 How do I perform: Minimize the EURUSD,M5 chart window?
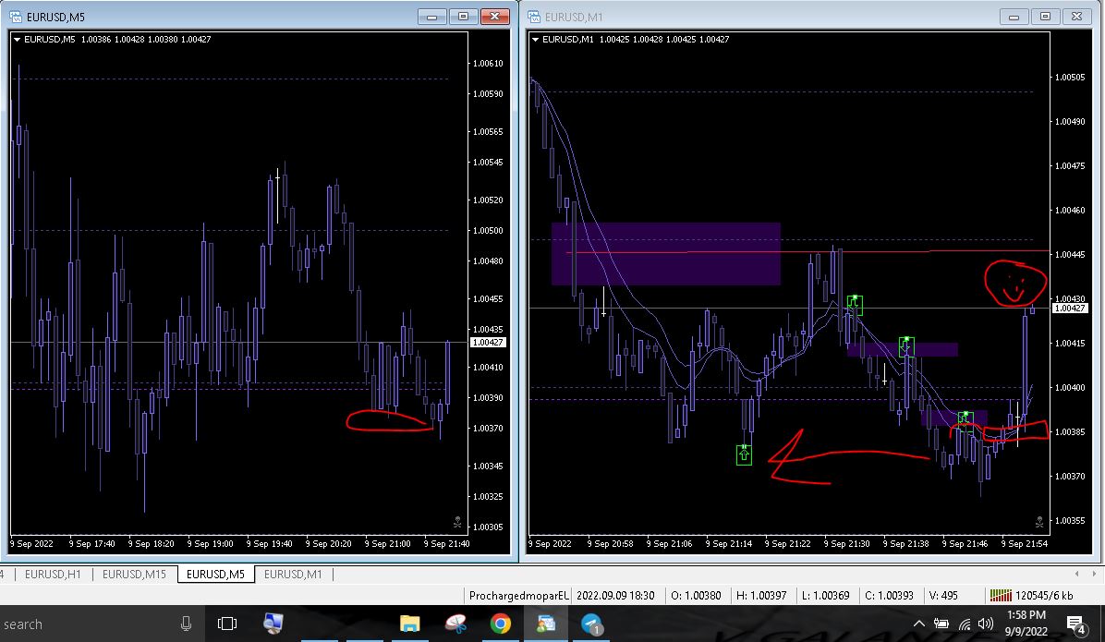(x=432, y=17)
